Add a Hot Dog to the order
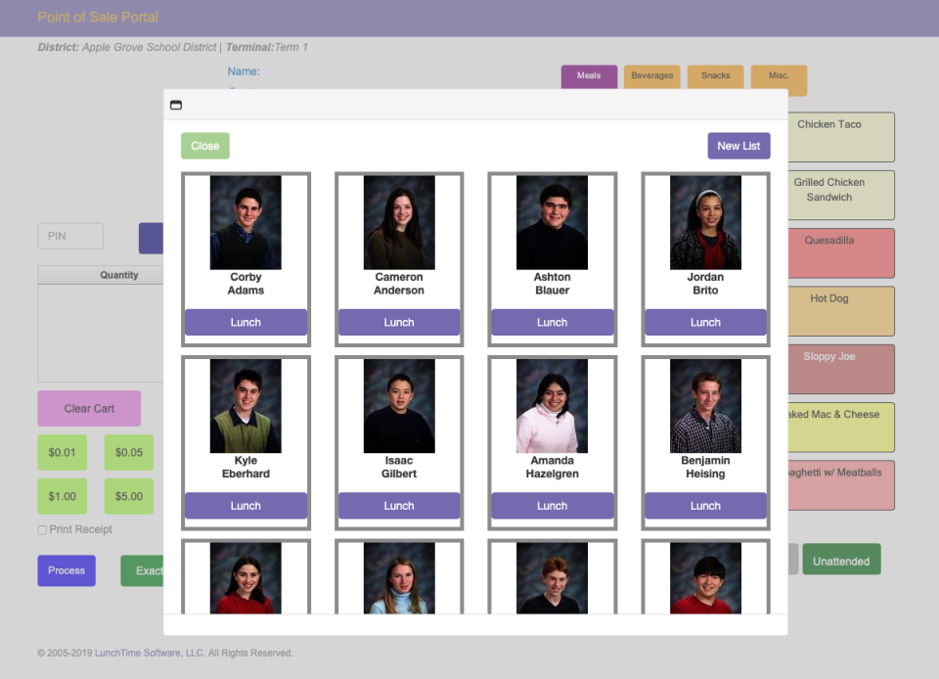The image size is (939, 679). (843, 311)
